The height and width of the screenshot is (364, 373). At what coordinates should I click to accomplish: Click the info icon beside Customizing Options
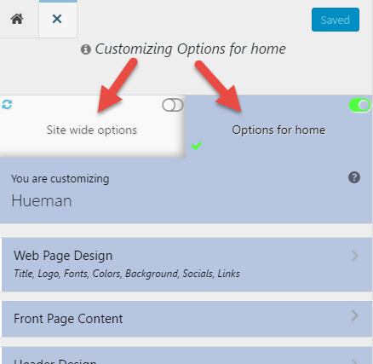click(x=85, y=49)
